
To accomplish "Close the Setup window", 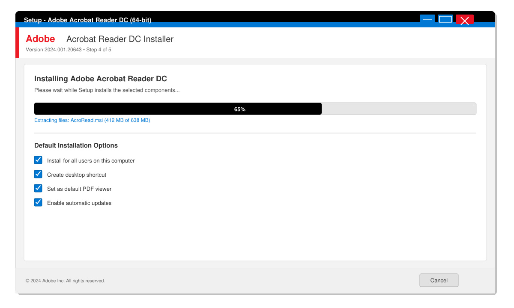I will pyautogui.click(x=465, y=20).
